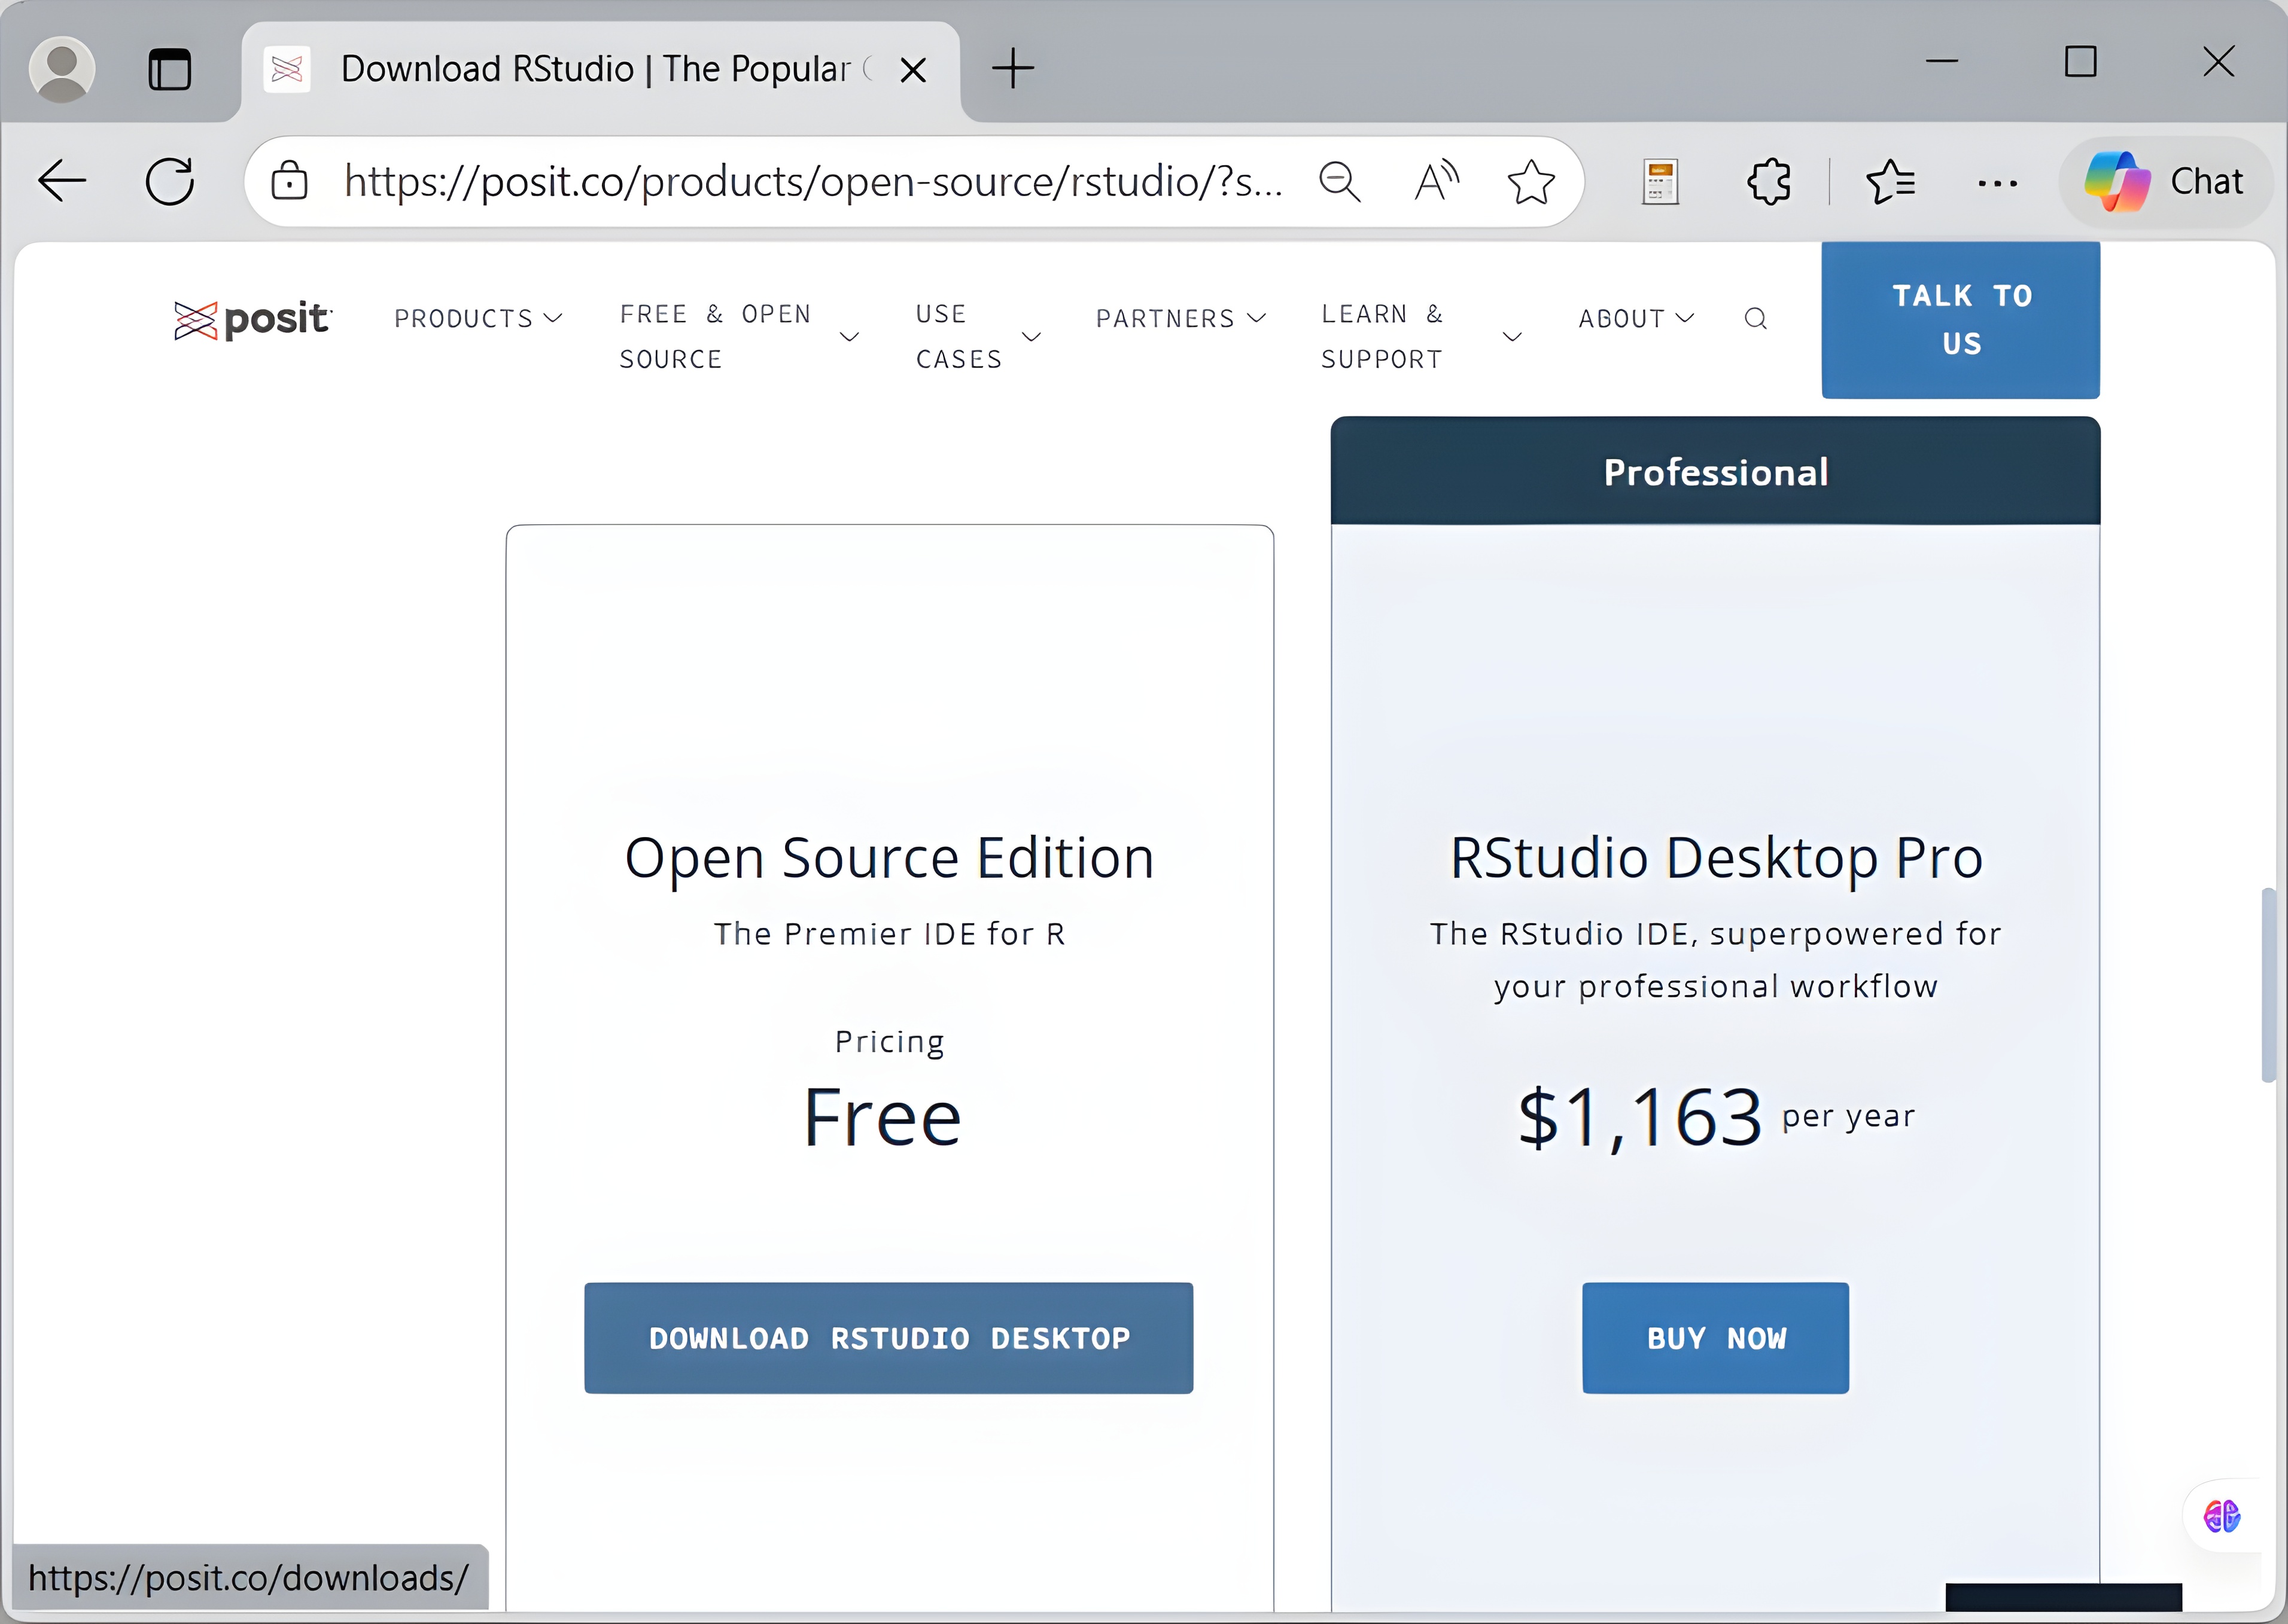Click the page vertical scrollbar thumb
The width and height of the screenshot is (2288, 1624).
click(2268, 985)
